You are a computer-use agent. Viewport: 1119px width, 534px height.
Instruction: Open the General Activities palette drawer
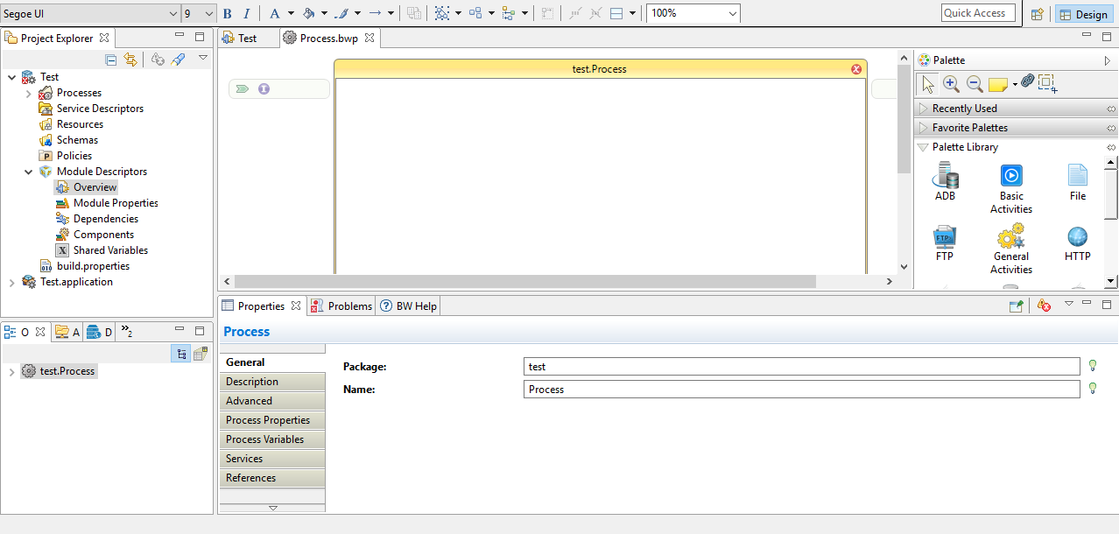pos(1011,249)
